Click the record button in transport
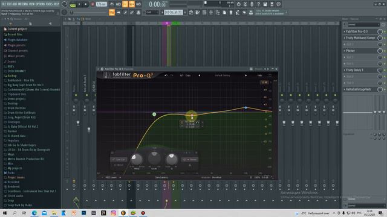 [x=93, y=4]
